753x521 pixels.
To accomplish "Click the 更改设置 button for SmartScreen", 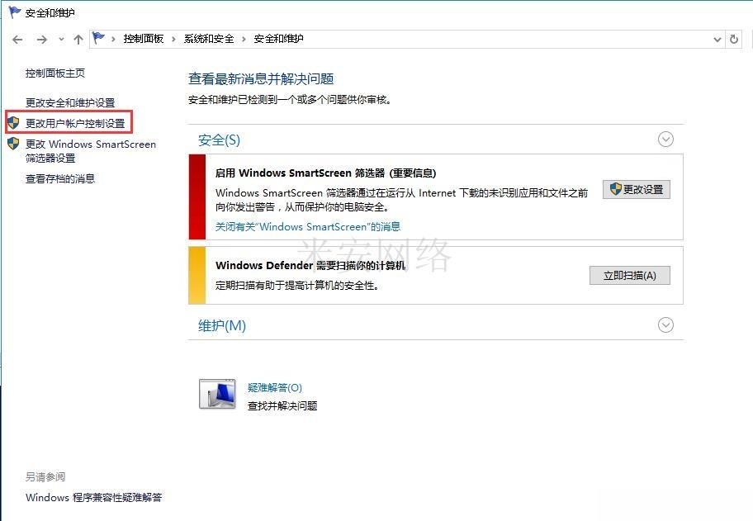I will pyautogui.click(x=637, y=189).
